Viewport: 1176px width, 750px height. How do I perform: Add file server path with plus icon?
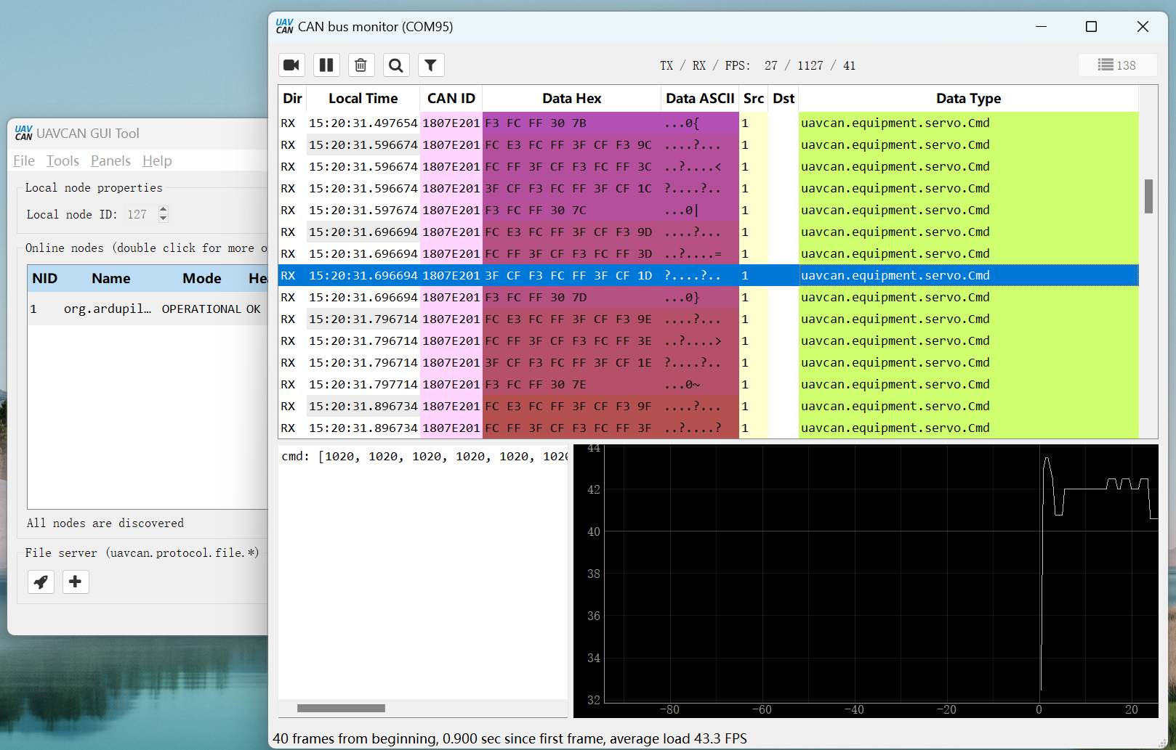point(75,582)
